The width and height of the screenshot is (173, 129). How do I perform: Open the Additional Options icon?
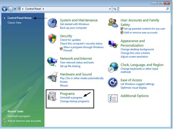point(113,98)
